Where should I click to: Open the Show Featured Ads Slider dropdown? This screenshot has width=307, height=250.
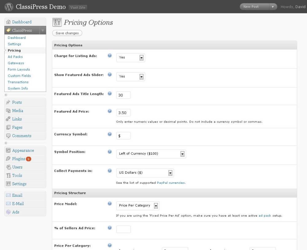point(130,77)
